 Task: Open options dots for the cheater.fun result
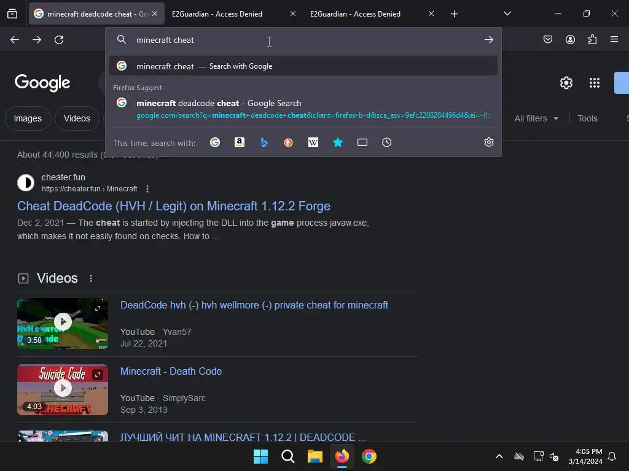click(147, 189)
